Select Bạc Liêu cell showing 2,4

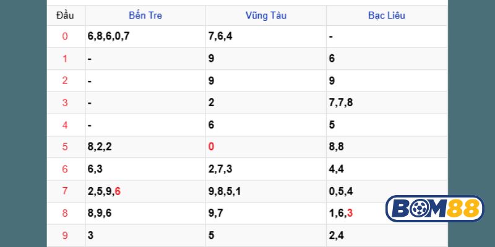pos(337,235)
